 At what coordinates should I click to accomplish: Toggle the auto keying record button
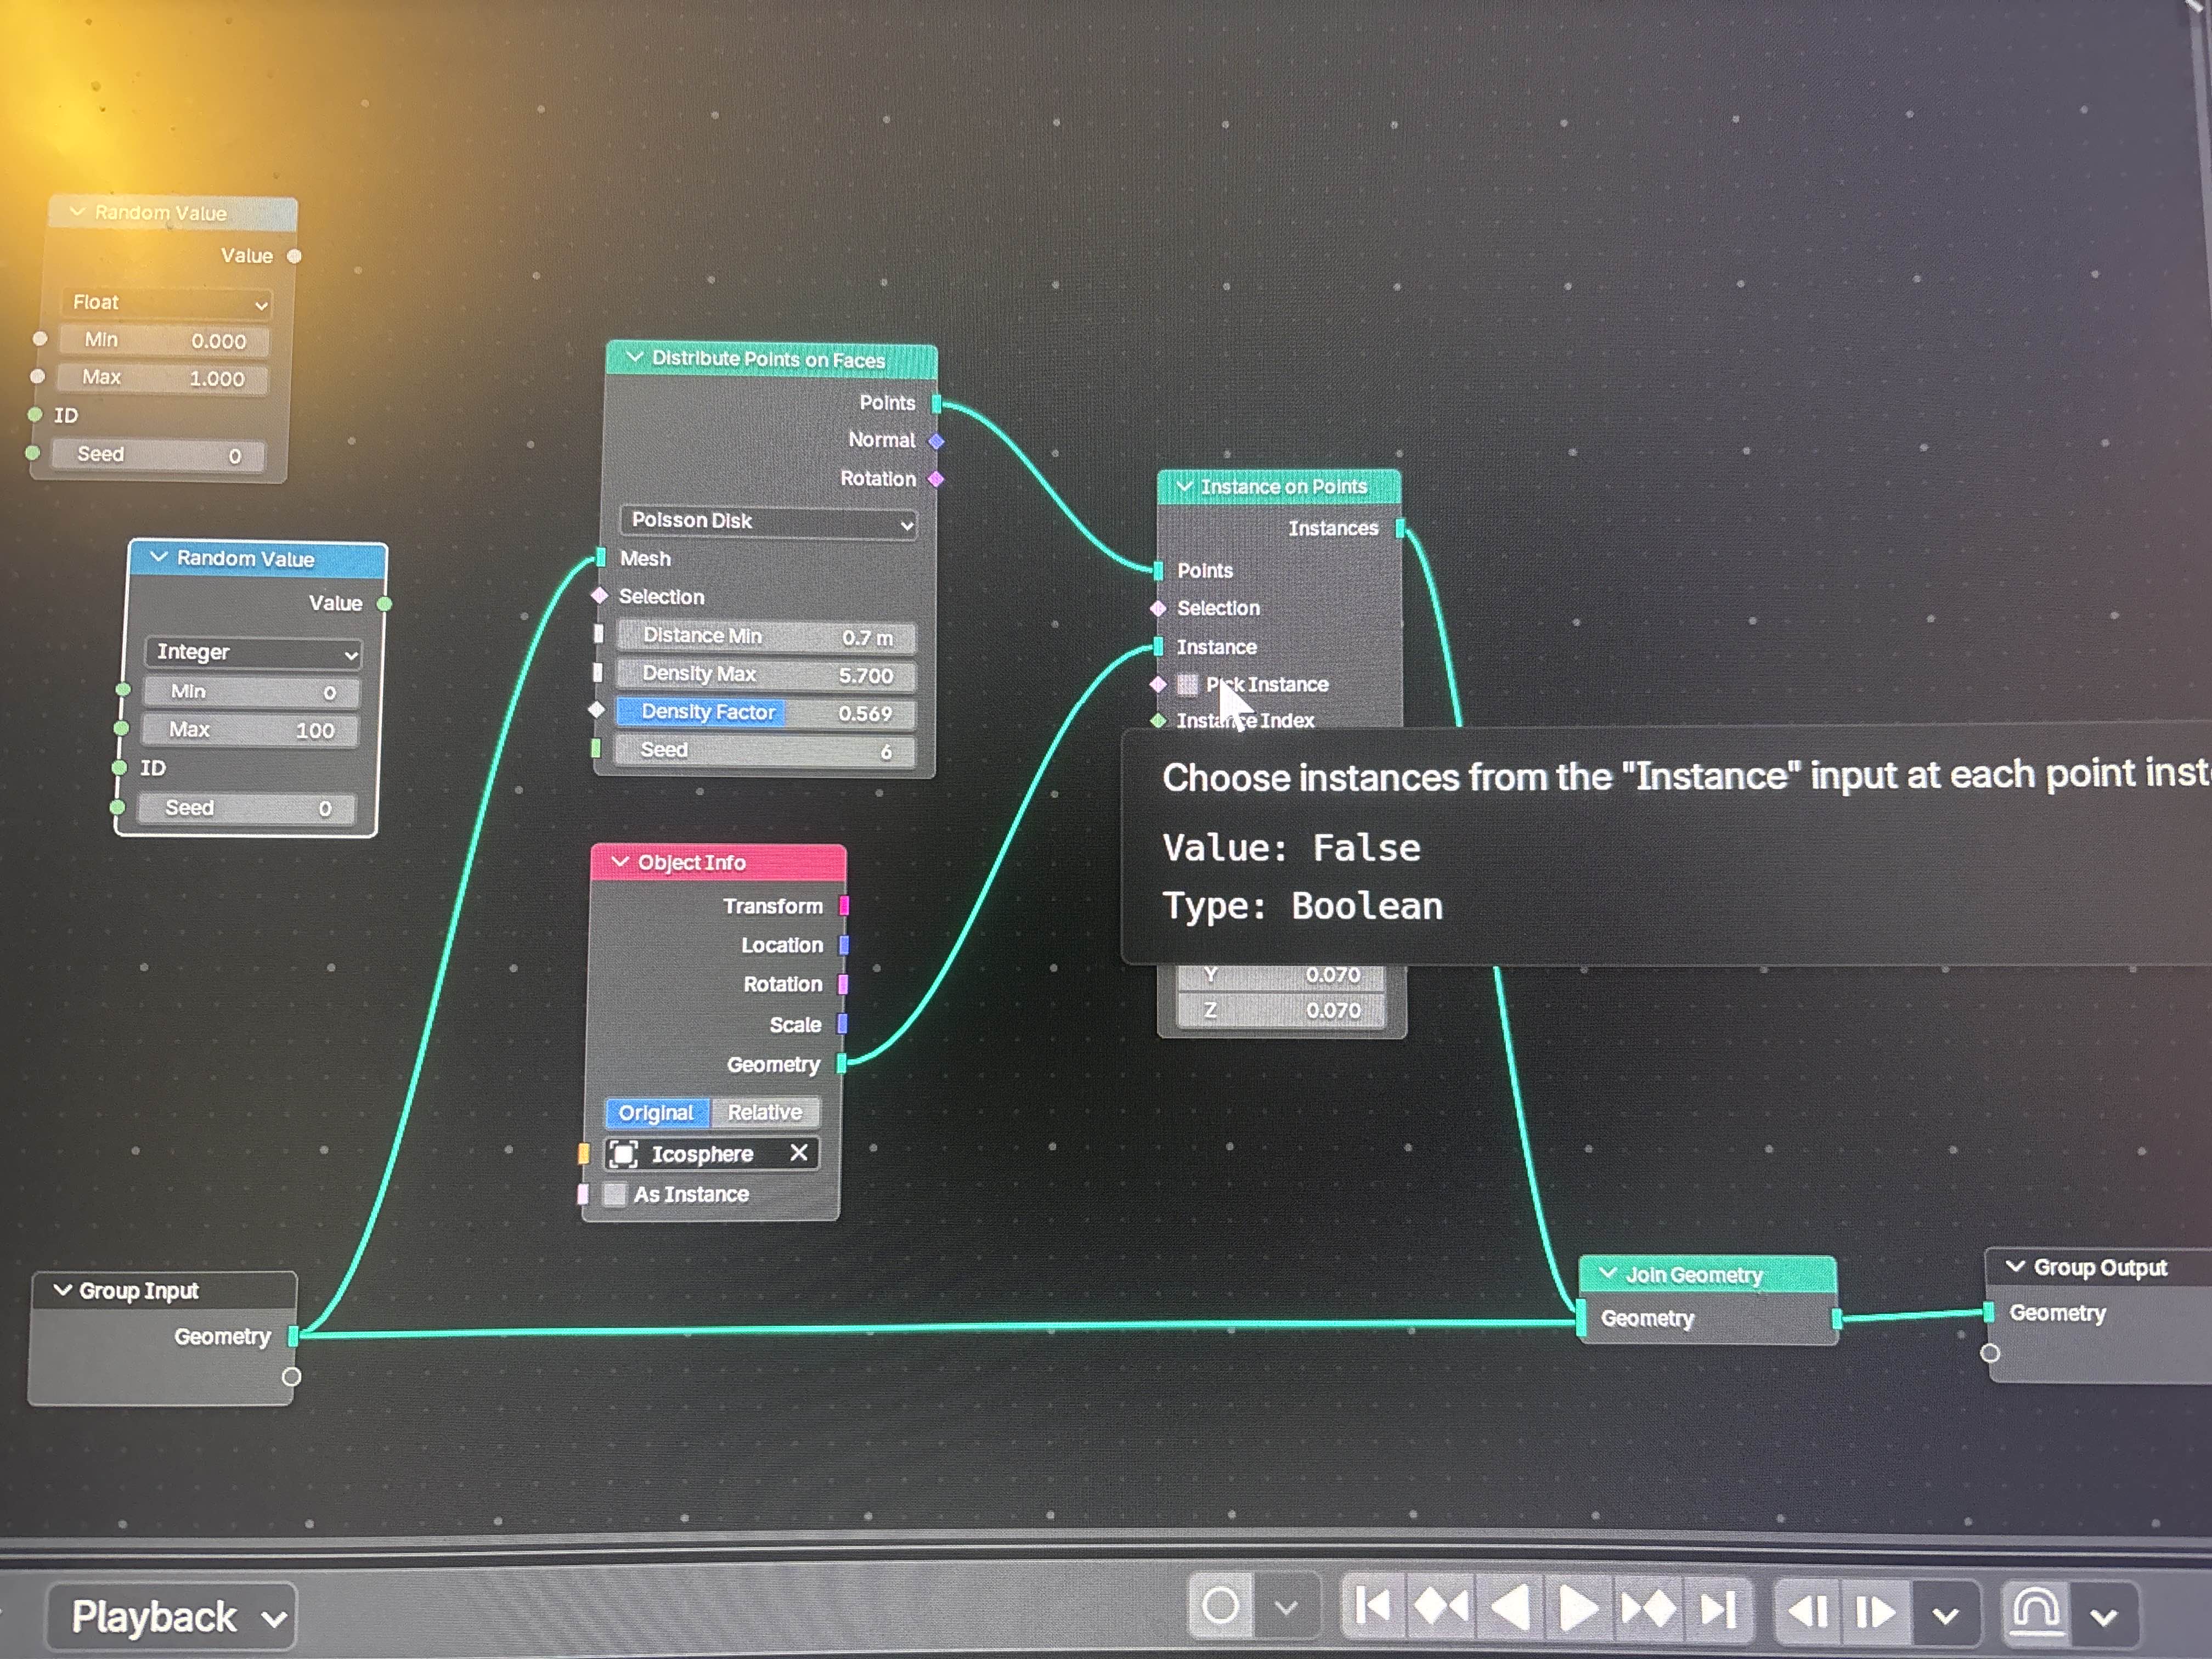coord(1220,1608)
